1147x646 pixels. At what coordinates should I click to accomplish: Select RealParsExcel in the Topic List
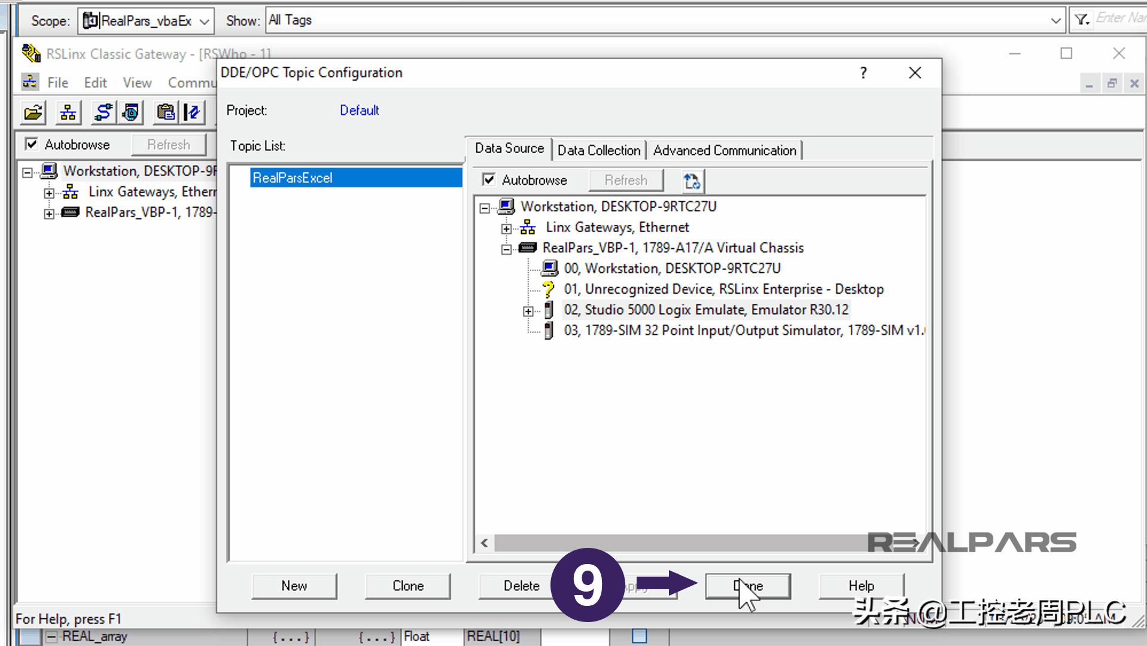[x=293, y=178]
